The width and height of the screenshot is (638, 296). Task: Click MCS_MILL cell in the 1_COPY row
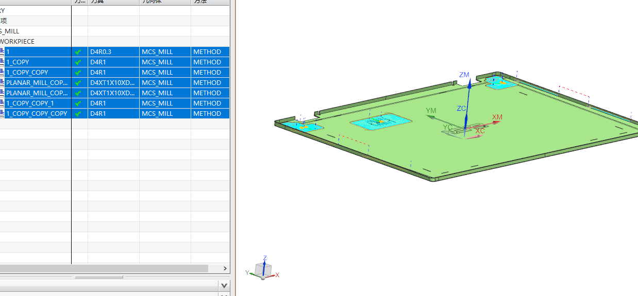165,62
